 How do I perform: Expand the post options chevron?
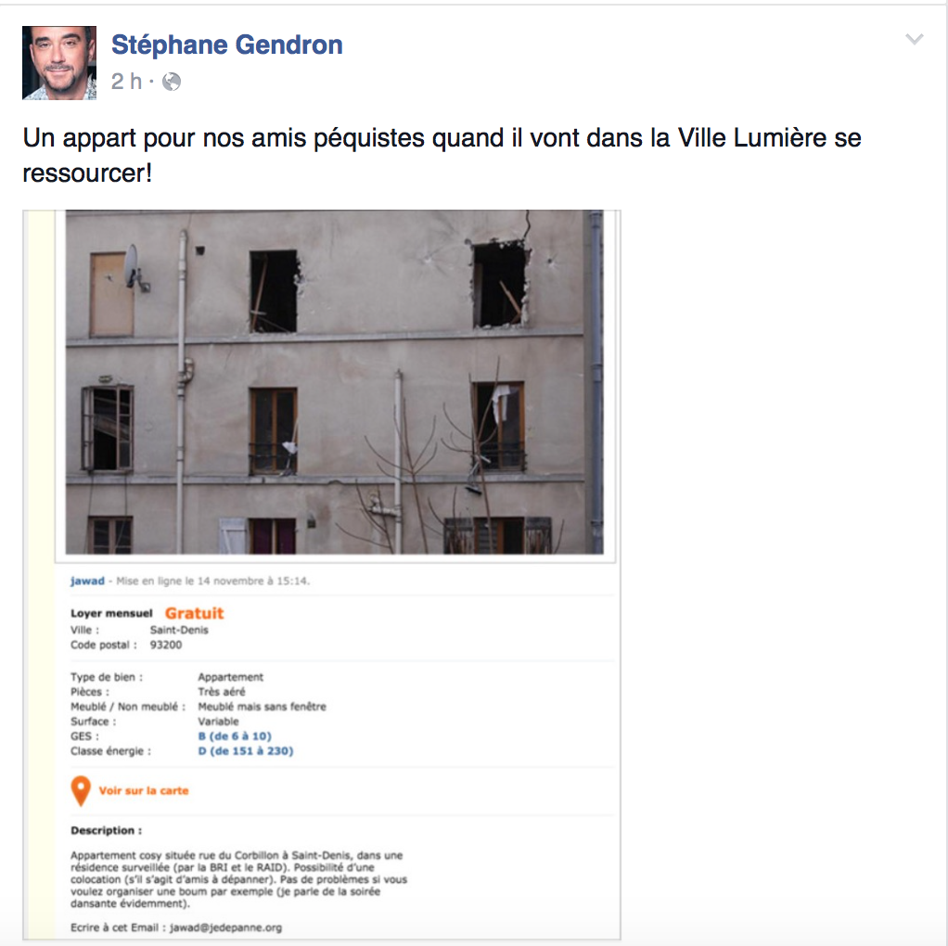[915, 39]
